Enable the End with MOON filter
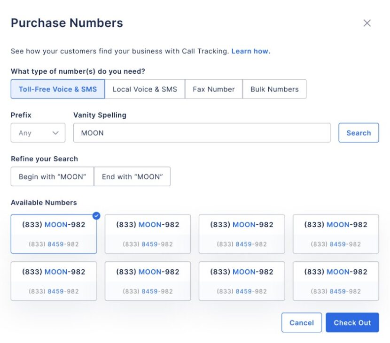Image resolution: width=390 pixels, height=343 pixels. click(x=133, y=176)
